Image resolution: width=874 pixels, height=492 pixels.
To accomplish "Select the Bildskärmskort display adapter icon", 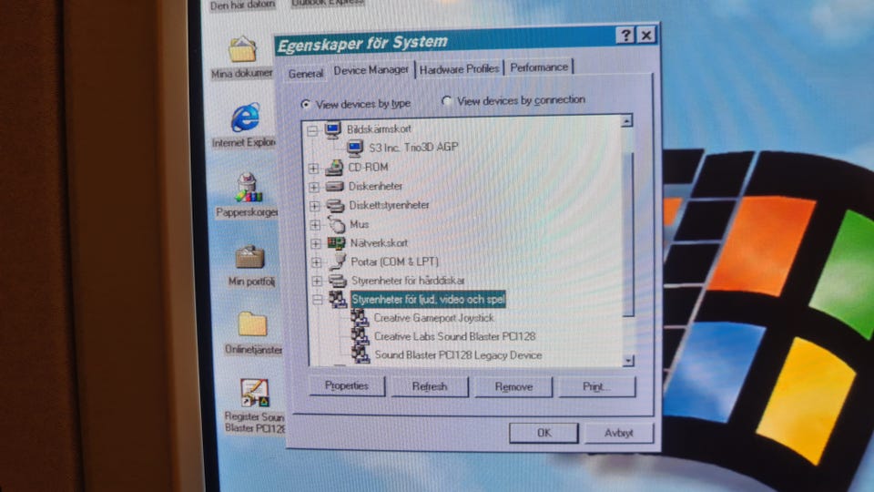I will (x=333, y=130).
